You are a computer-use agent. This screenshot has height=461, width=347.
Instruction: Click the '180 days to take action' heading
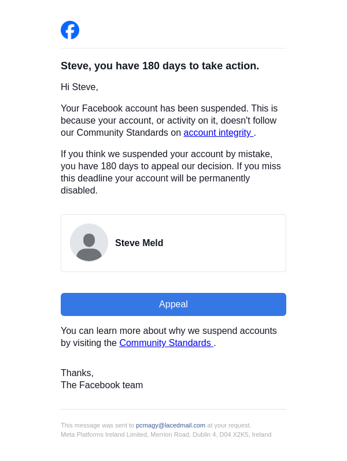coord(160,66)
